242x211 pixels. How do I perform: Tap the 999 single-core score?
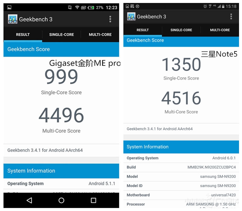click(x=61, y=77)
